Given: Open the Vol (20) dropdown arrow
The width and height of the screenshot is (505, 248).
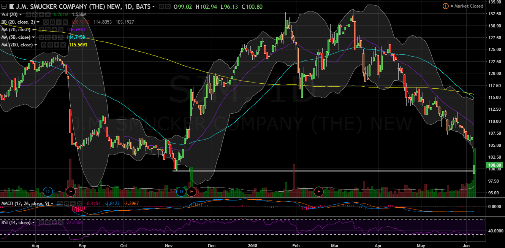Looking at the screenshot, I should (21, 14).
